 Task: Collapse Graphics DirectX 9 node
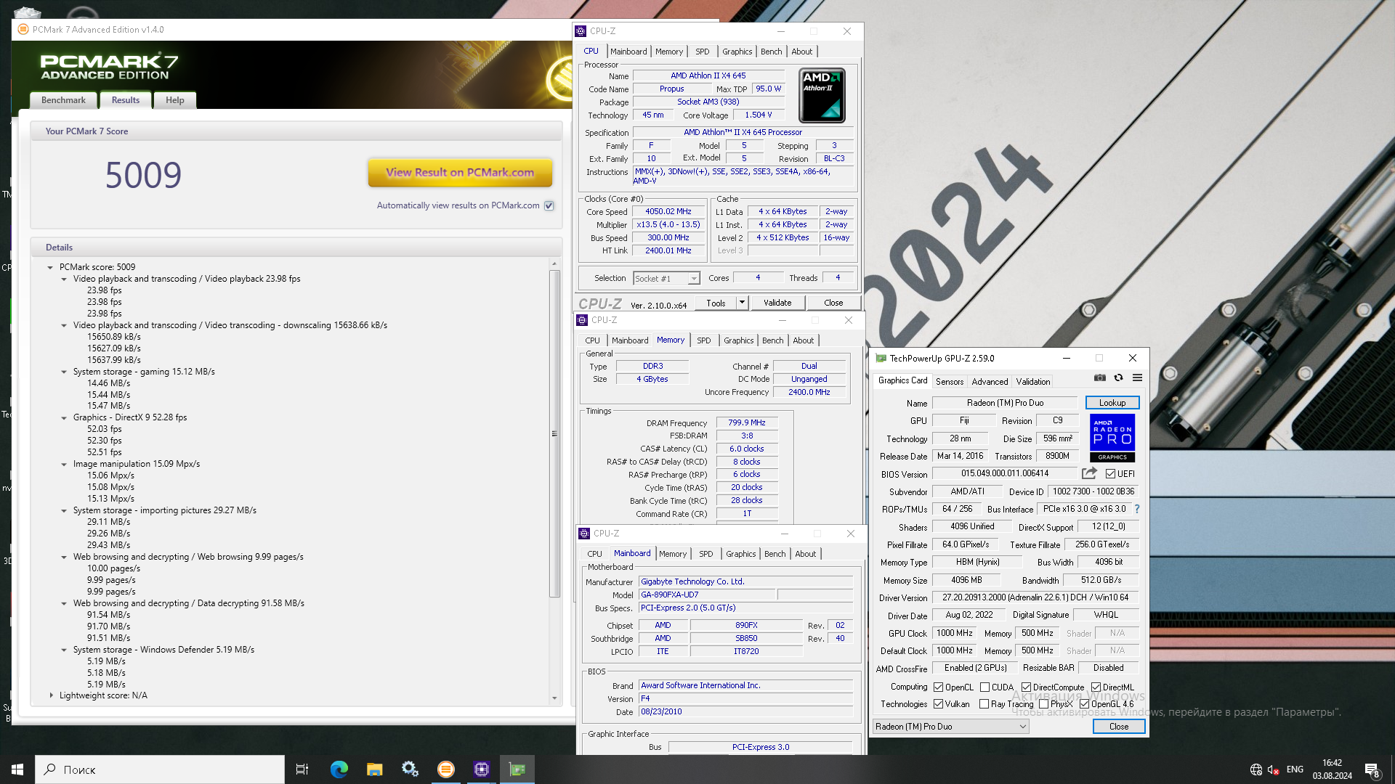click(64, 417)
